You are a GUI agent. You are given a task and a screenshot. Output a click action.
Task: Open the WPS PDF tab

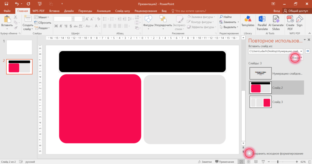[x=39, y=11]
